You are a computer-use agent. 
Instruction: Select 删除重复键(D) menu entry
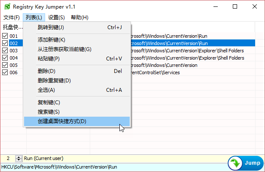pyautogui.click(x=77, y=81)
